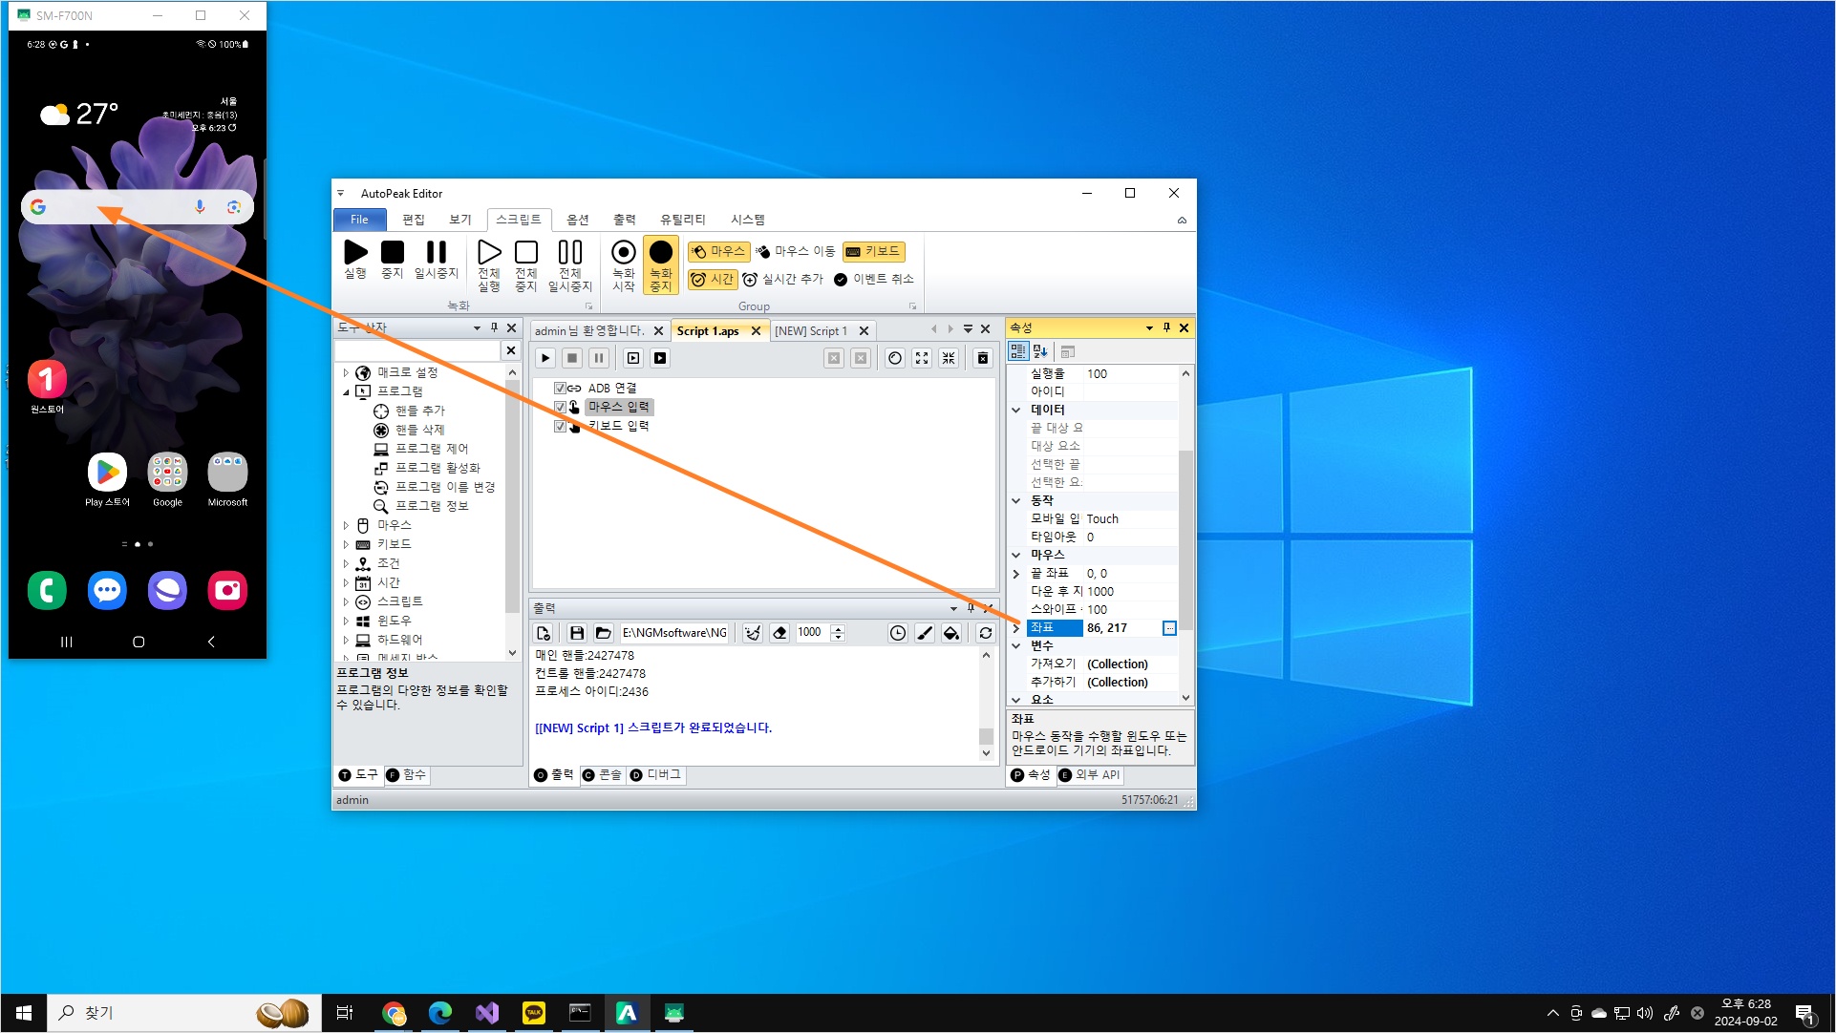Uncheck the ADB 연결 step checkbox

click(560, 389)
